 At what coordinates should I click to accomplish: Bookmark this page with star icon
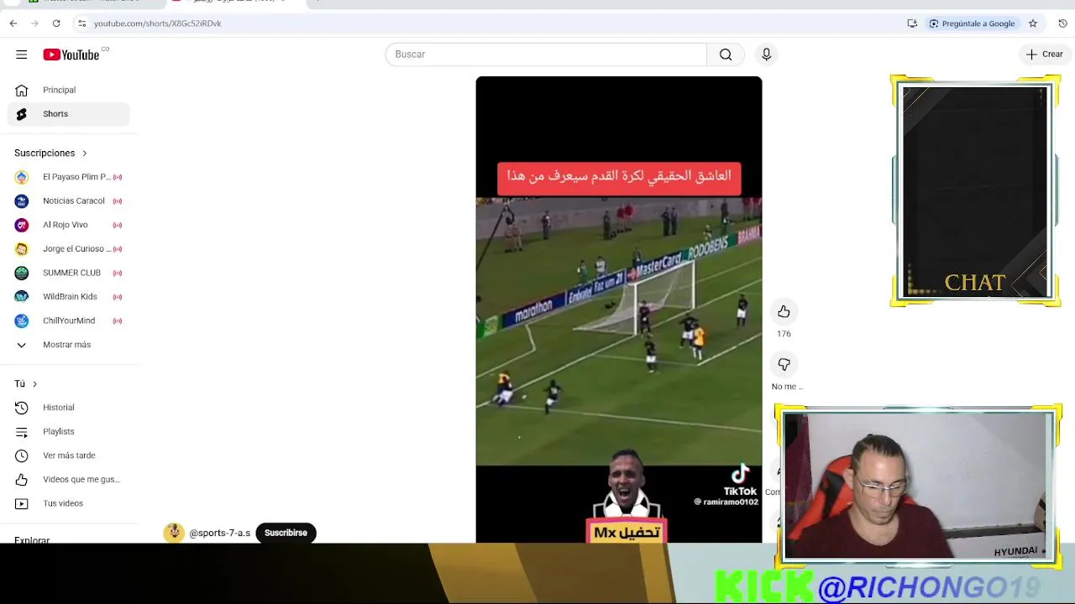[1033, 23]
